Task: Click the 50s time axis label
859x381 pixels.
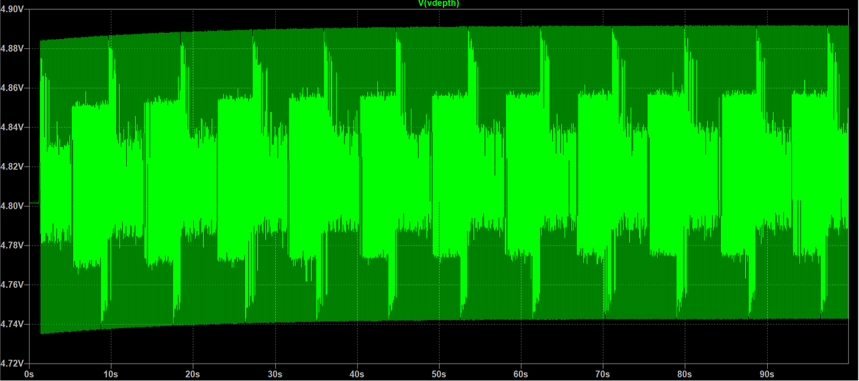Action: tap(438, 374)
